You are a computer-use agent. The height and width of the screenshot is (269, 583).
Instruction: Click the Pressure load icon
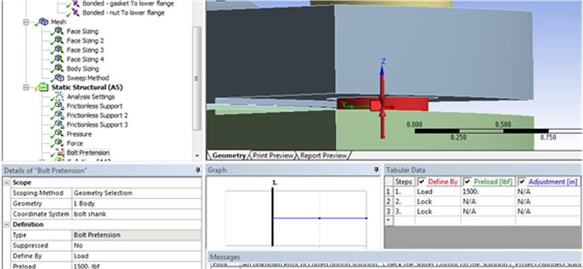tap(59, 134)
